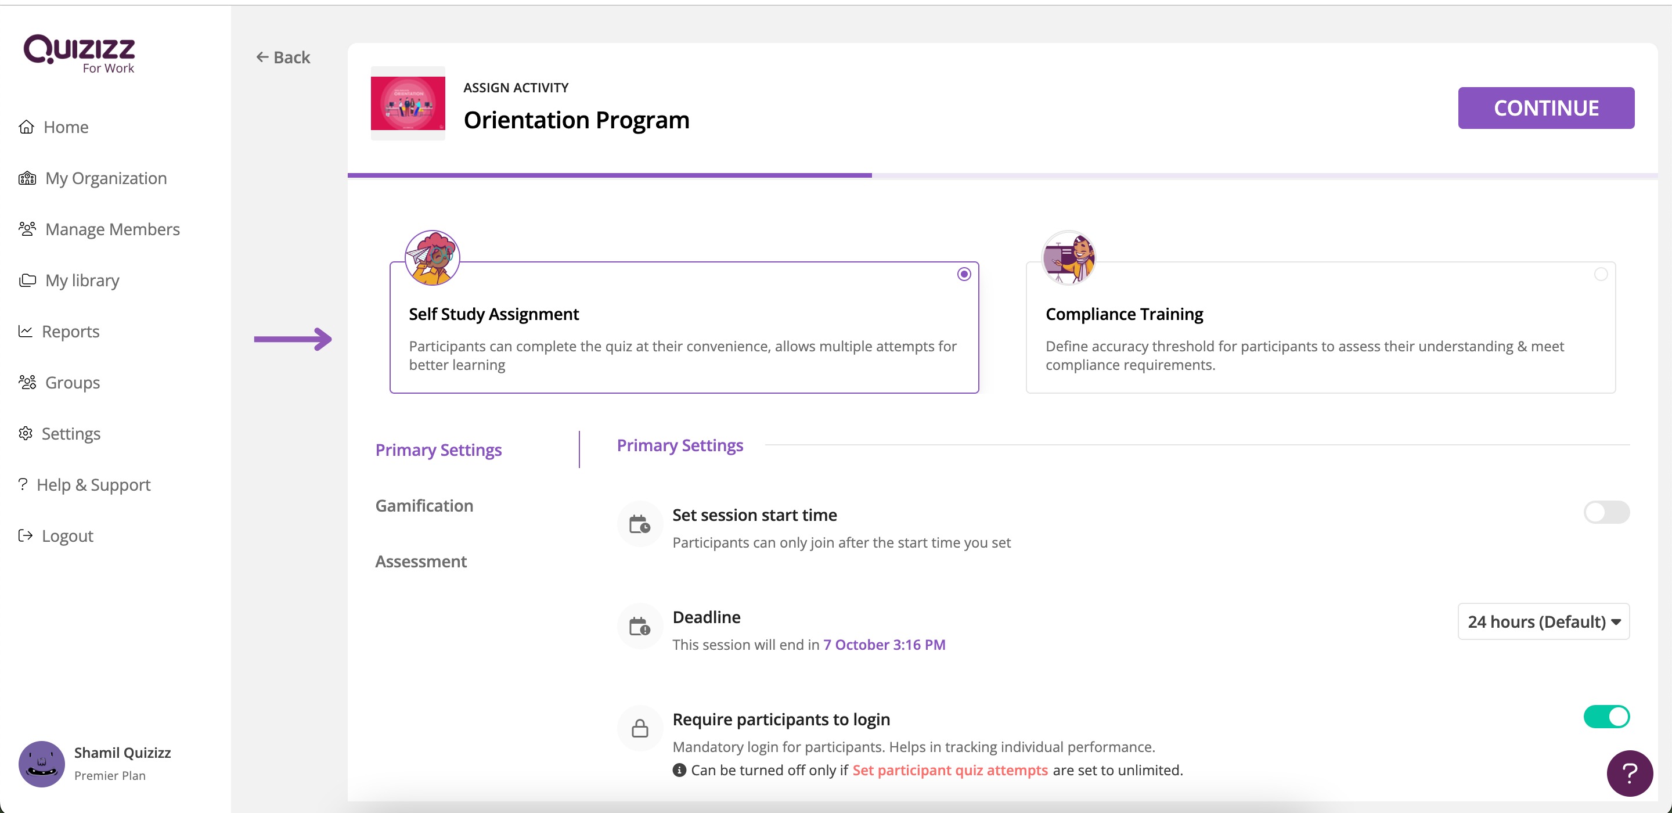Screen dimensions: 1672x813
Task: Click the Manage Members people icon
Action: click(27, 229)
